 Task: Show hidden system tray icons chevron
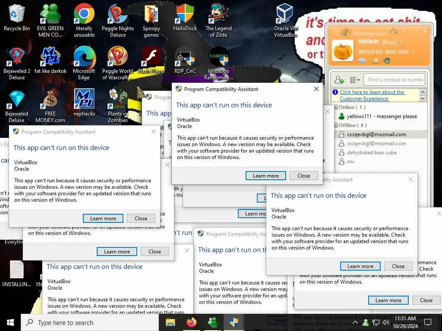(355, 322)
